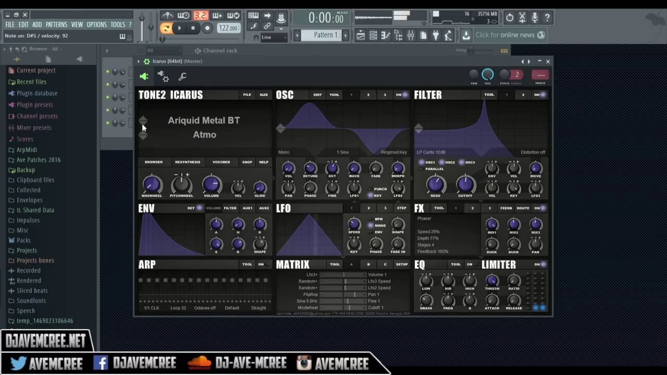Click the Facebook icon in banner

tap(101, 362)
